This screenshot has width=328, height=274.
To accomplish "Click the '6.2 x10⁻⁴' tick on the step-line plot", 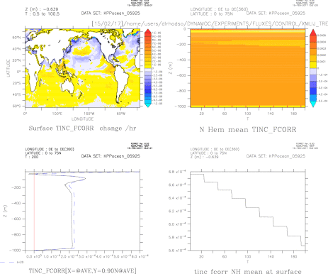I will point(177,211).
